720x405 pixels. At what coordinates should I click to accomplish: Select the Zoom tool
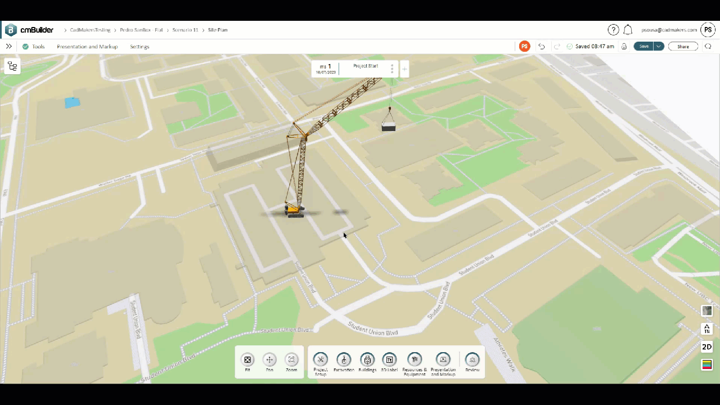coord(291,362)
